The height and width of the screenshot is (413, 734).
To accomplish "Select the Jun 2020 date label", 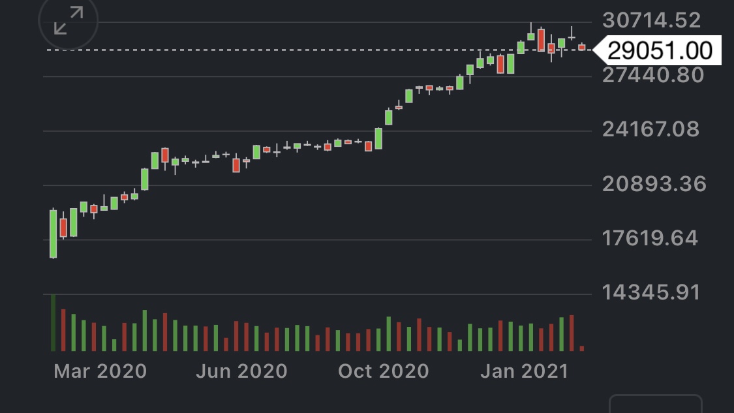I will [241, 371].
